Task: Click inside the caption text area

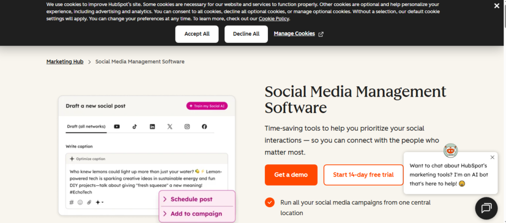Action: click(x=146, y=182)
